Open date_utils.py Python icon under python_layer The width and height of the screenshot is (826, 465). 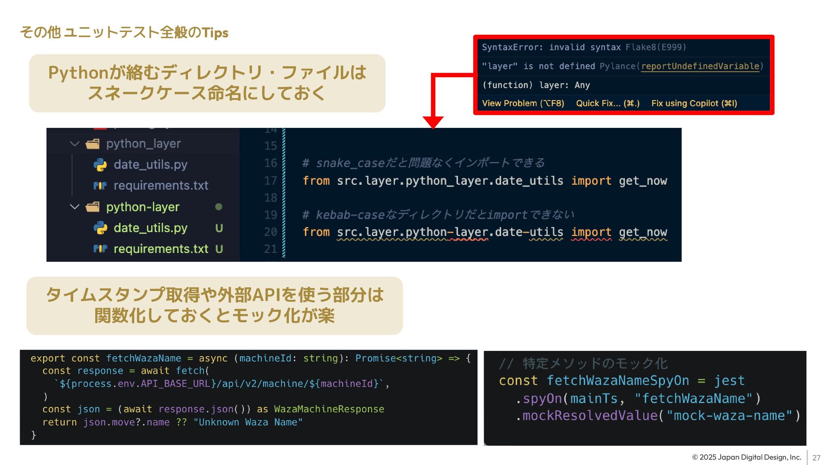[x=100, y=165]
